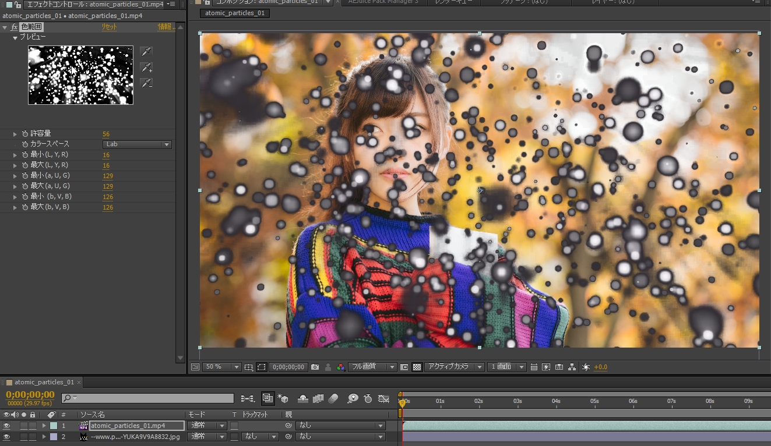Toggle the pixel aspect ratio correction icon
This screenshot has width=771, height=446.
coord(534,367)
